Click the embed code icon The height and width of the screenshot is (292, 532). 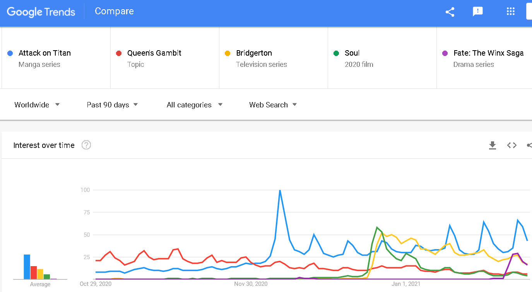pyautogui.click(x=512, y=145)
